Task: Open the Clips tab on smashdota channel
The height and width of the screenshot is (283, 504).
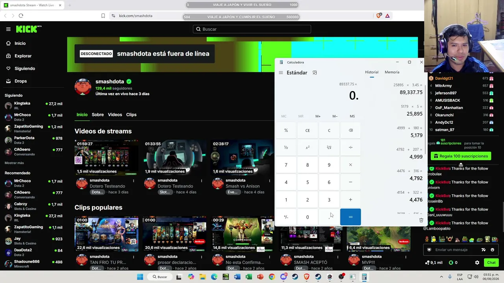Action: click(131, 115)
